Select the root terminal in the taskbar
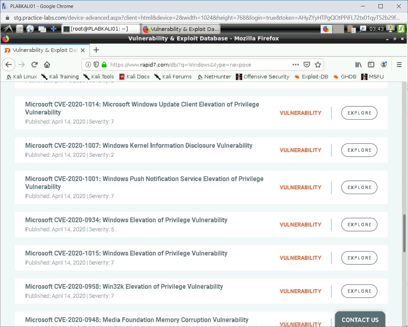Viewport: 408px width, 327px height. tap(101, 29)
